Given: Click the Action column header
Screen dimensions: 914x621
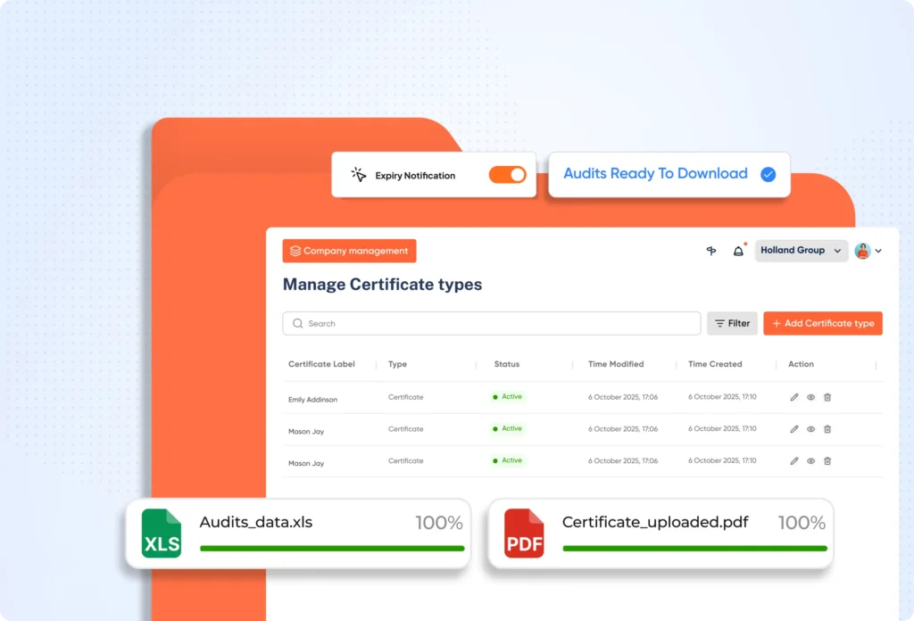Looking at the screenshot, I should point(801,364).
